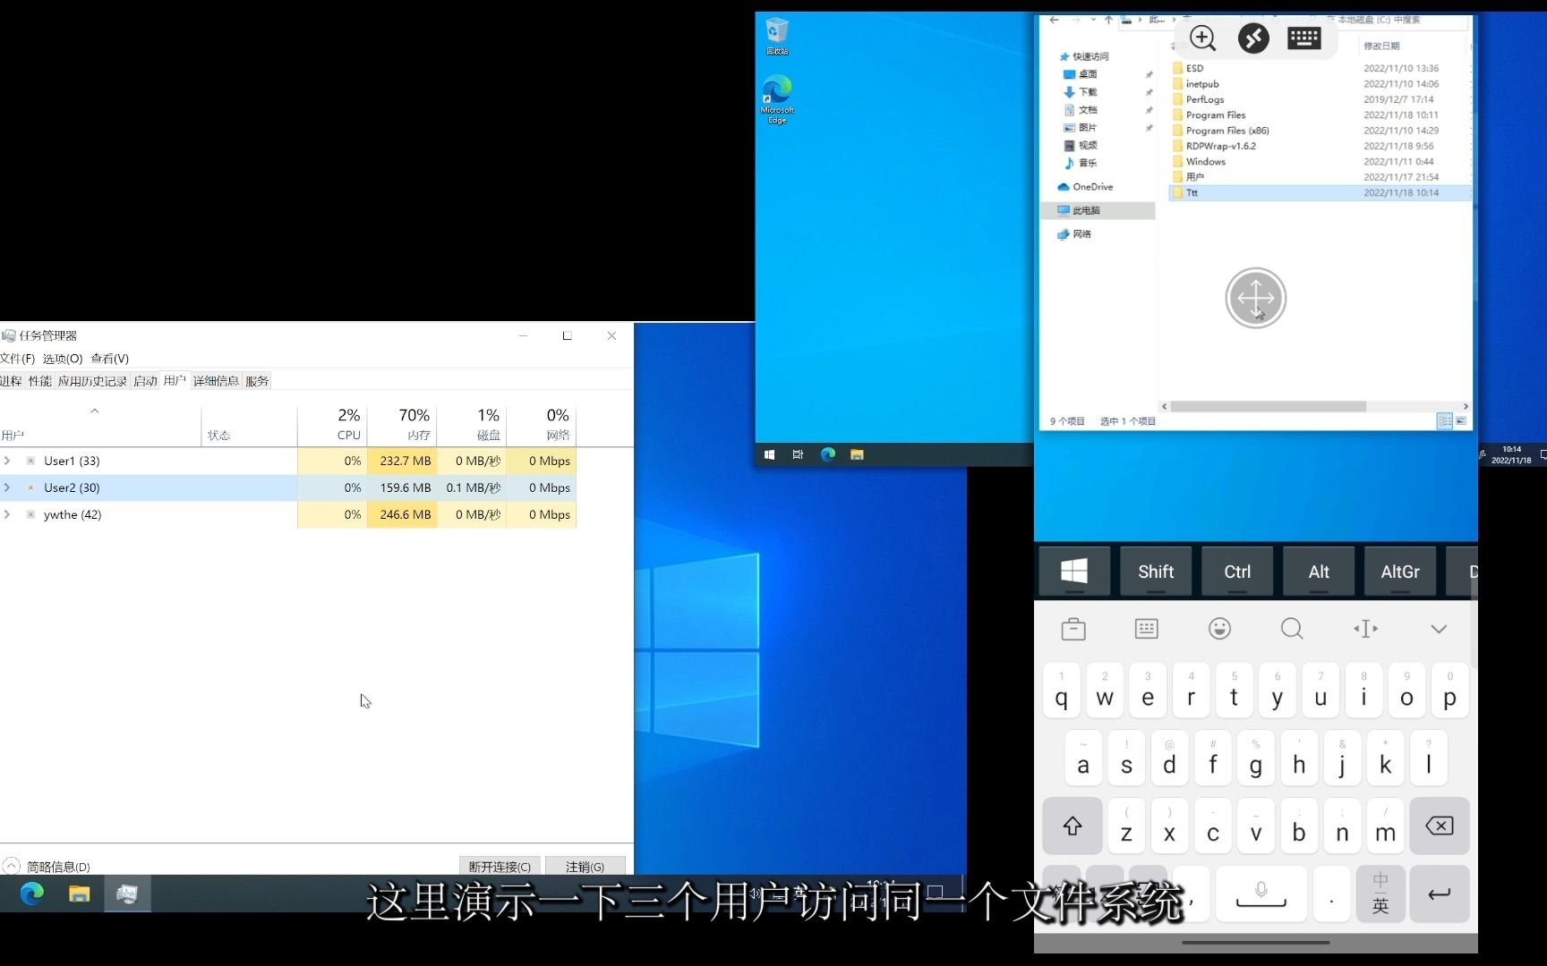The image size is (1547, 966).
Task: Switch to 服务 tab
Action: (257, 381)
